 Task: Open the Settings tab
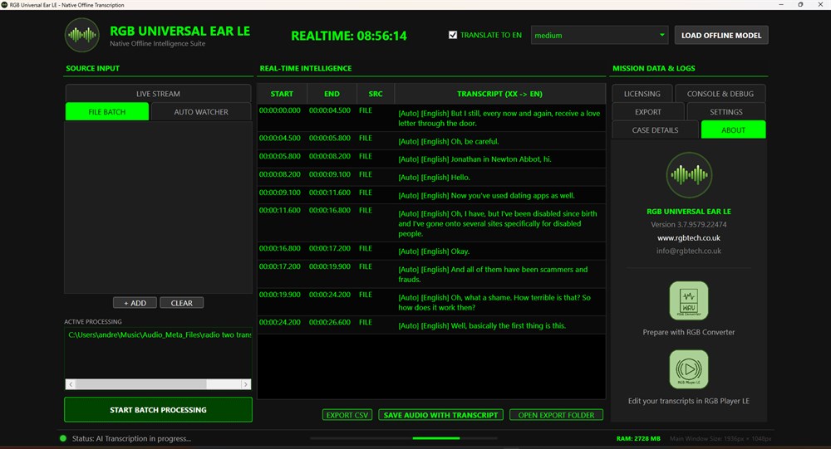click(726, 112)
